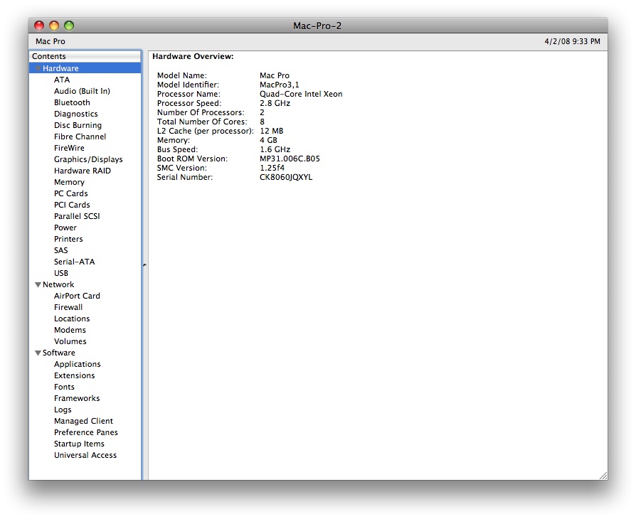Click the 2.8 GHz processor speed value
Screen dimensions: 636x519
tap(275, 103)
